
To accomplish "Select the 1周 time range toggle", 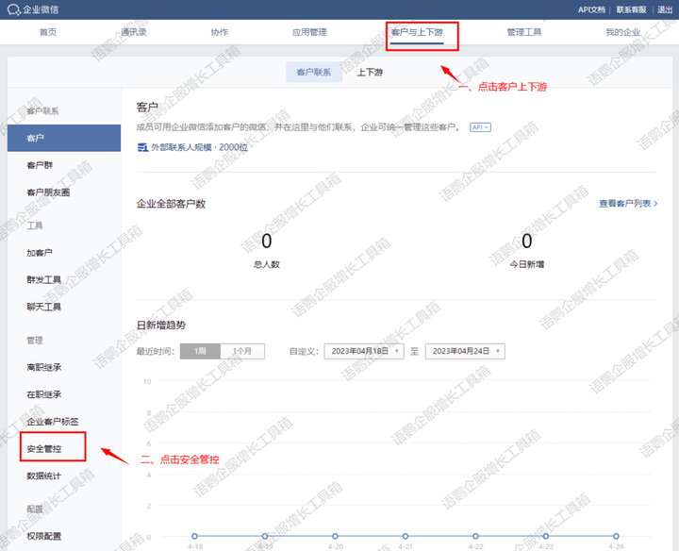I will click(x=200, y=351).
